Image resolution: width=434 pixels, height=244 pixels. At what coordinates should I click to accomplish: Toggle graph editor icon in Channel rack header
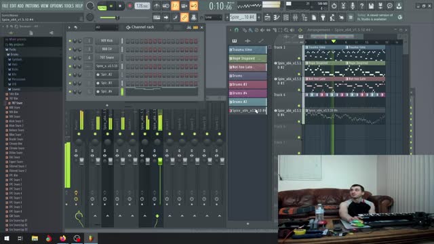coord(189,27)
